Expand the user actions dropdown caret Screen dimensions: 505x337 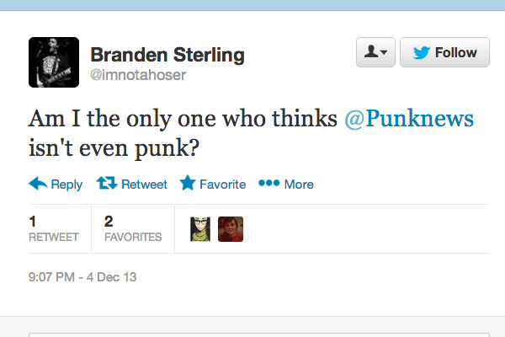(385, 53)
